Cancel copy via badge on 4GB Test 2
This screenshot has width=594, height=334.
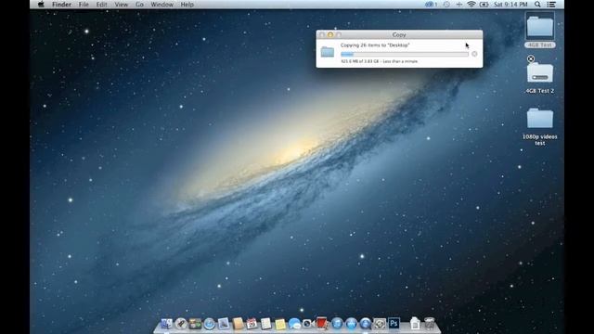click(x=531, y=58)
